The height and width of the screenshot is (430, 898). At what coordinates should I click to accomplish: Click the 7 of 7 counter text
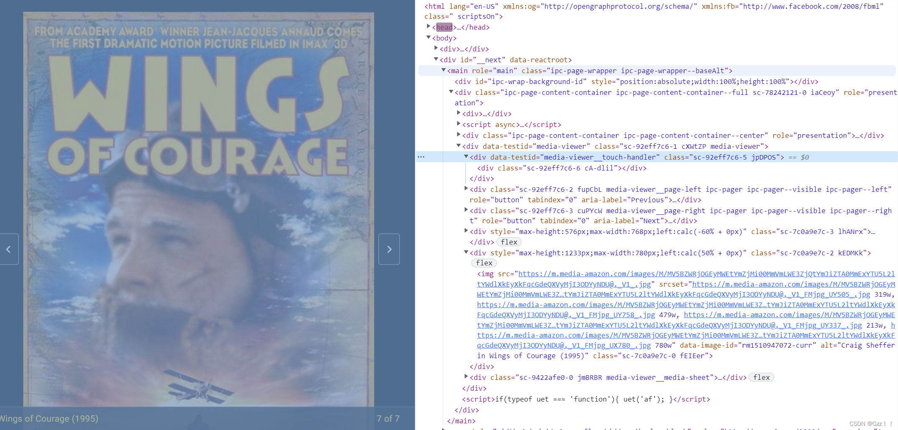point(388,419)
